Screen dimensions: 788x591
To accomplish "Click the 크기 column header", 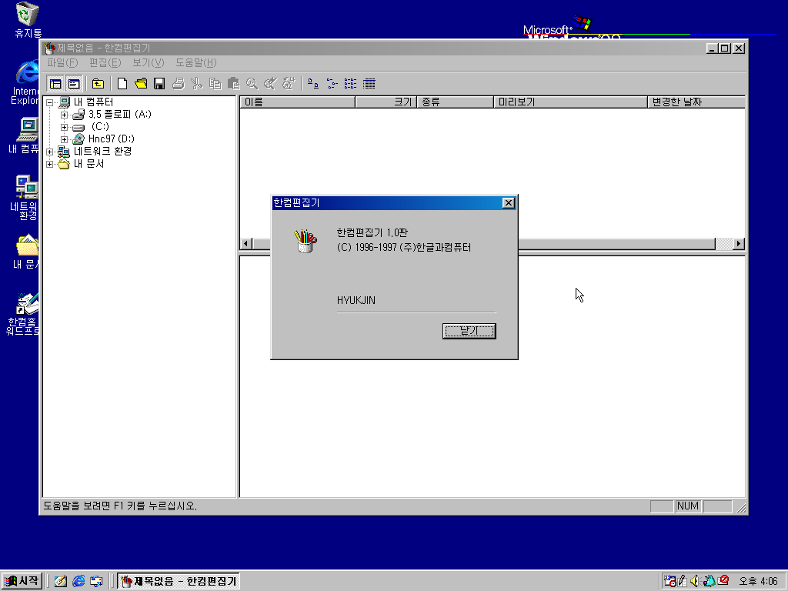I will click(x=386, y=102).
